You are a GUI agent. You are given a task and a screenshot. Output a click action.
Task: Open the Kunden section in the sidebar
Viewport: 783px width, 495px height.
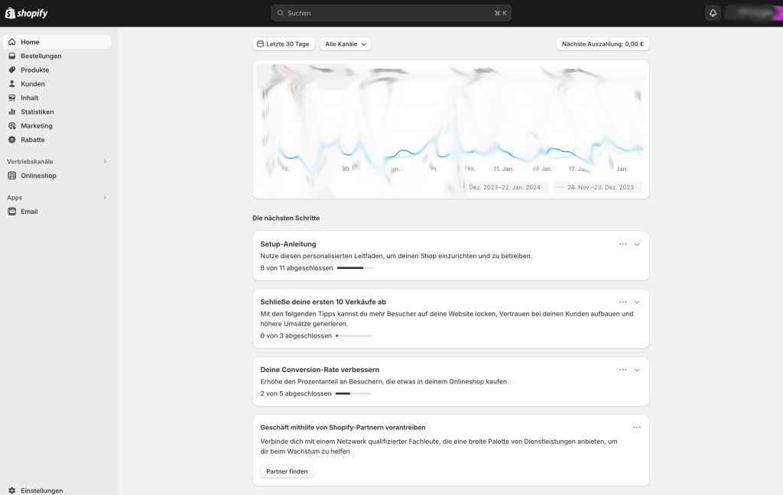33,84
